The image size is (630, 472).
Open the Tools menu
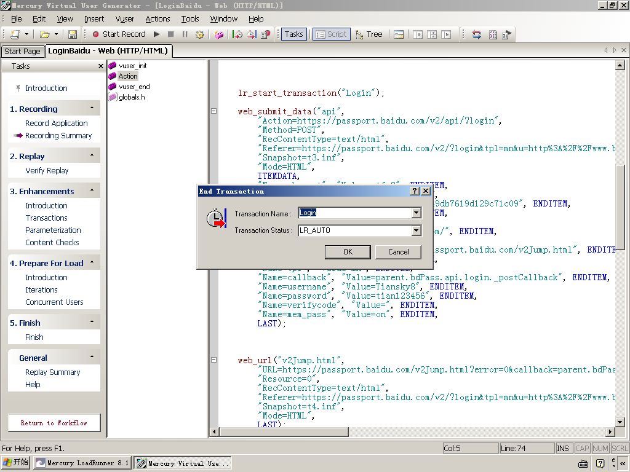pos(190,19)
